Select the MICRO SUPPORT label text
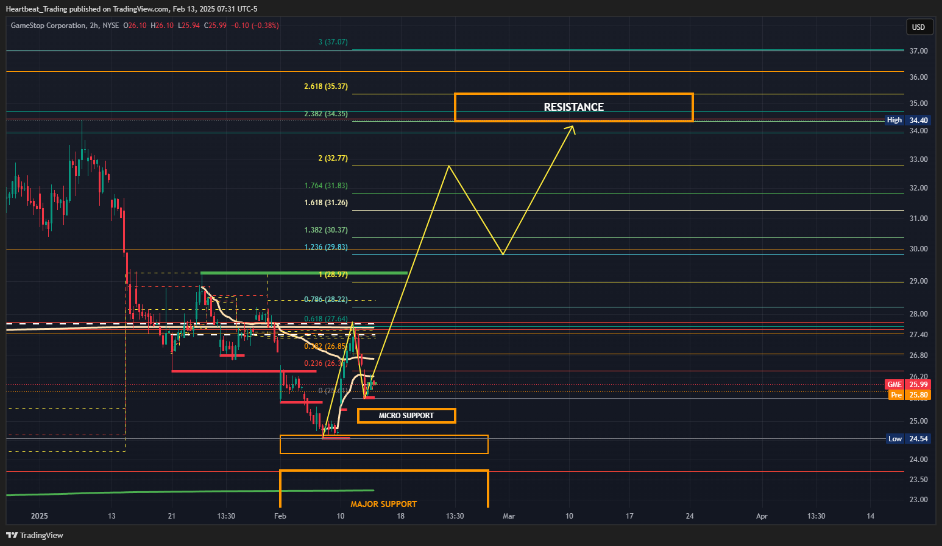This screenshot has width=942, height=546. (x=406, y=416)
